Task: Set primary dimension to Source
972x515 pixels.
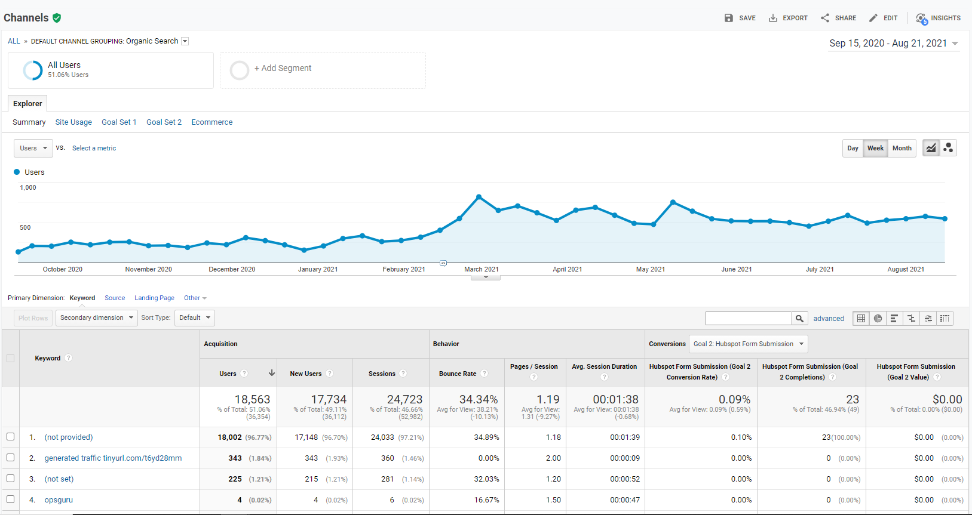Action: [x=115, y=298]
